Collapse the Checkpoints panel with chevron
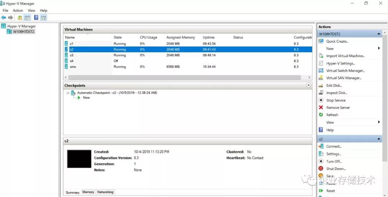Viewport: 388px width, 197px height. (308, 85)
